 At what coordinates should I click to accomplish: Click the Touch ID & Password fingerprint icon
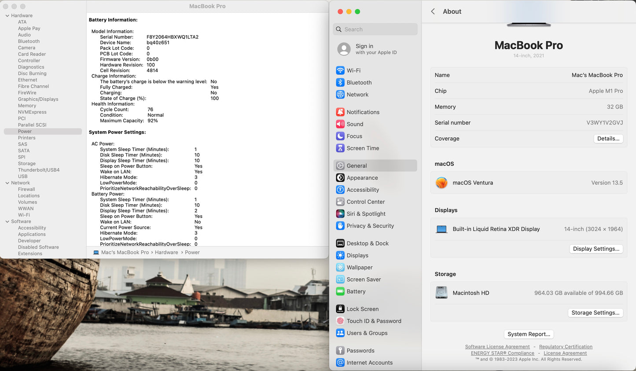[x=340, y=321]
